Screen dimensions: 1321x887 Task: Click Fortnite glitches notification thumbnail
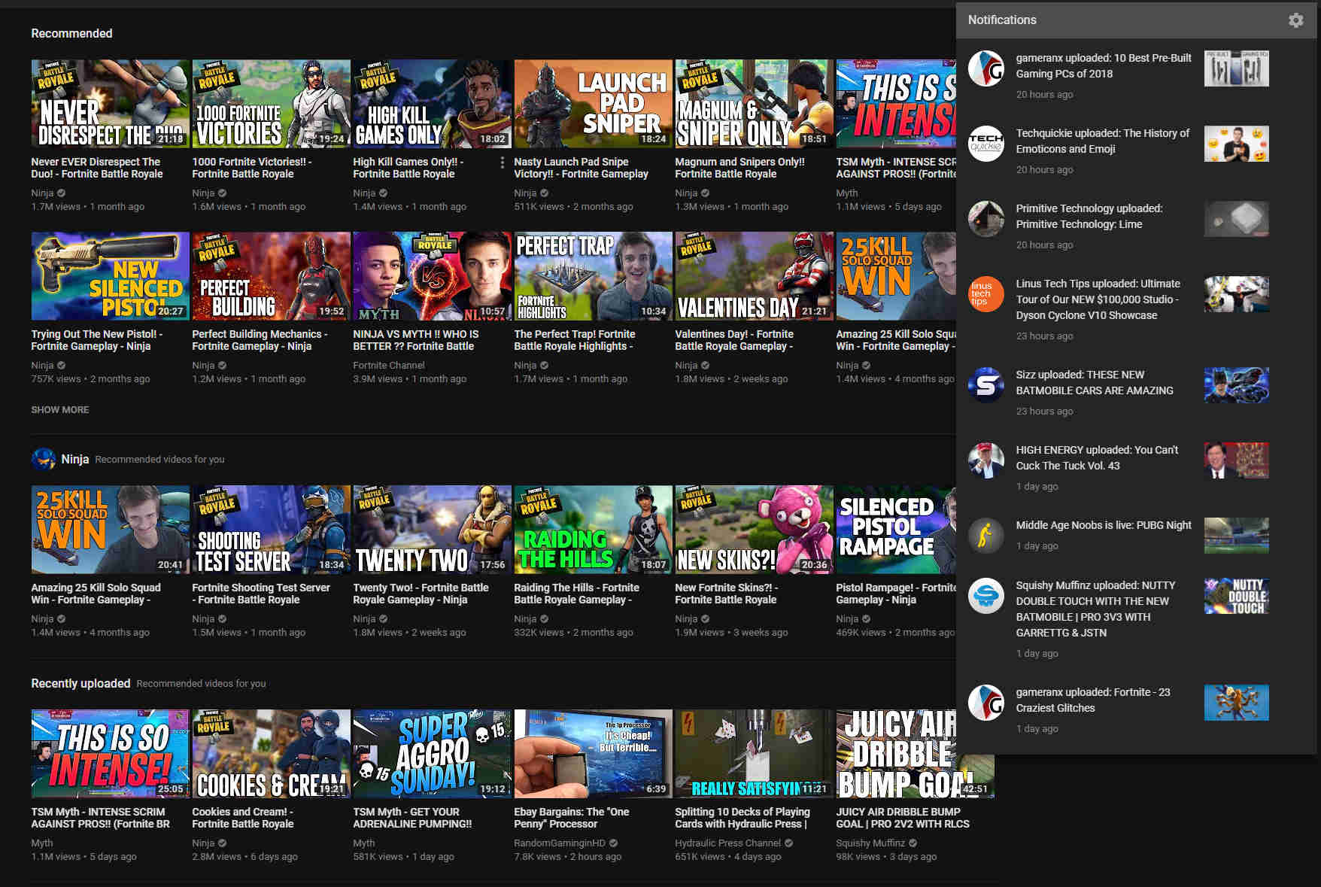[1236, 703]
